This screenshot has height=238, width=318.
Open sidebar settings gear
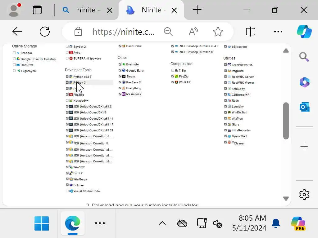tap(304, 195)
